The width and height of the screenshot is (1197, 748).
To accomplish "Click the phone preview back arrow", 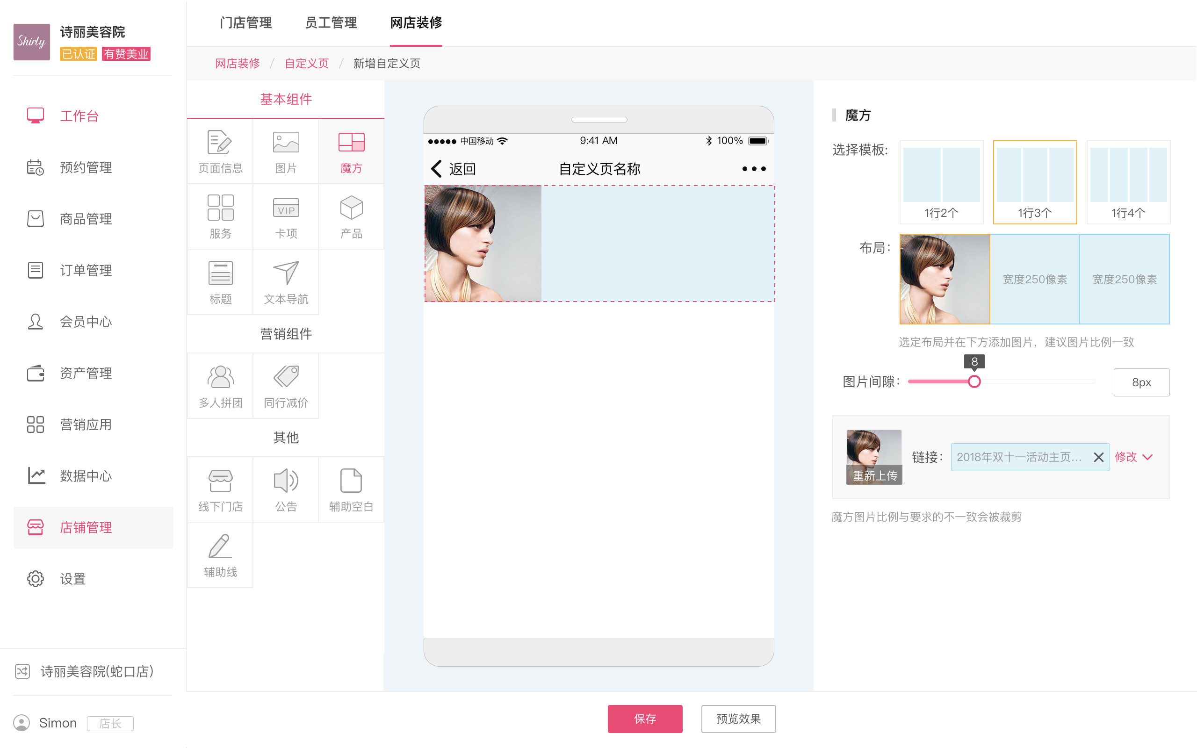I will (x=436, y=169).
